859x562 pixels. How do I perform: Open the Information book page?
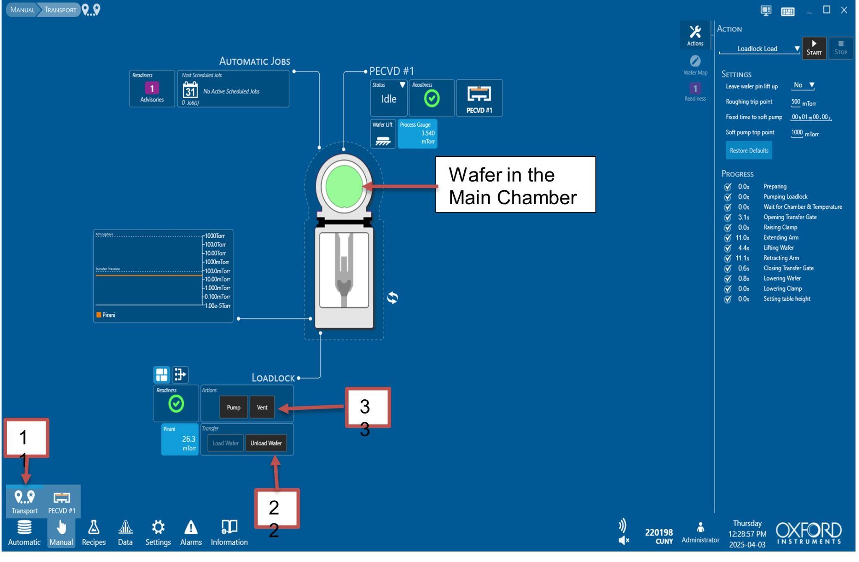[x=229, y=533]
